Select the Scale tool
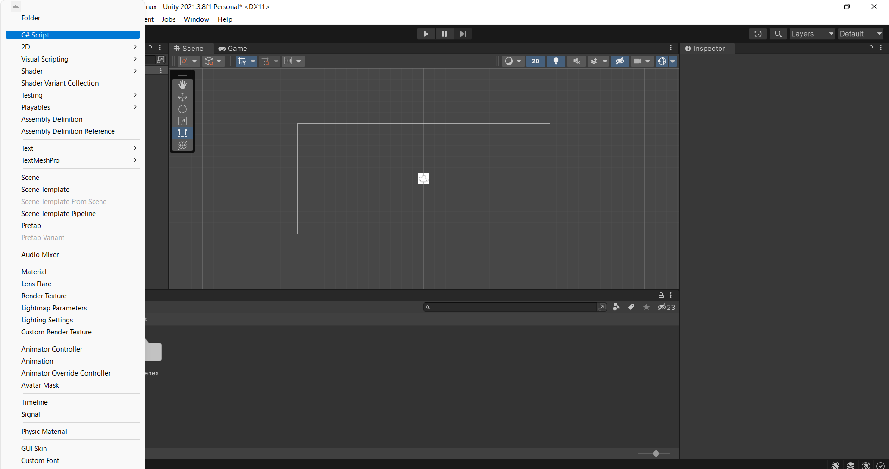Image resolution: width=889 pixels, height=469 pixels. (182, 121)
